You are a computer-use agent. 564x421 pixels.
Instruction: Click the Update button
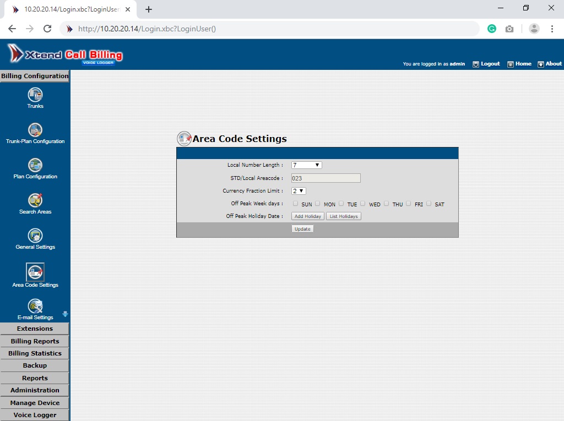(302, 228)
